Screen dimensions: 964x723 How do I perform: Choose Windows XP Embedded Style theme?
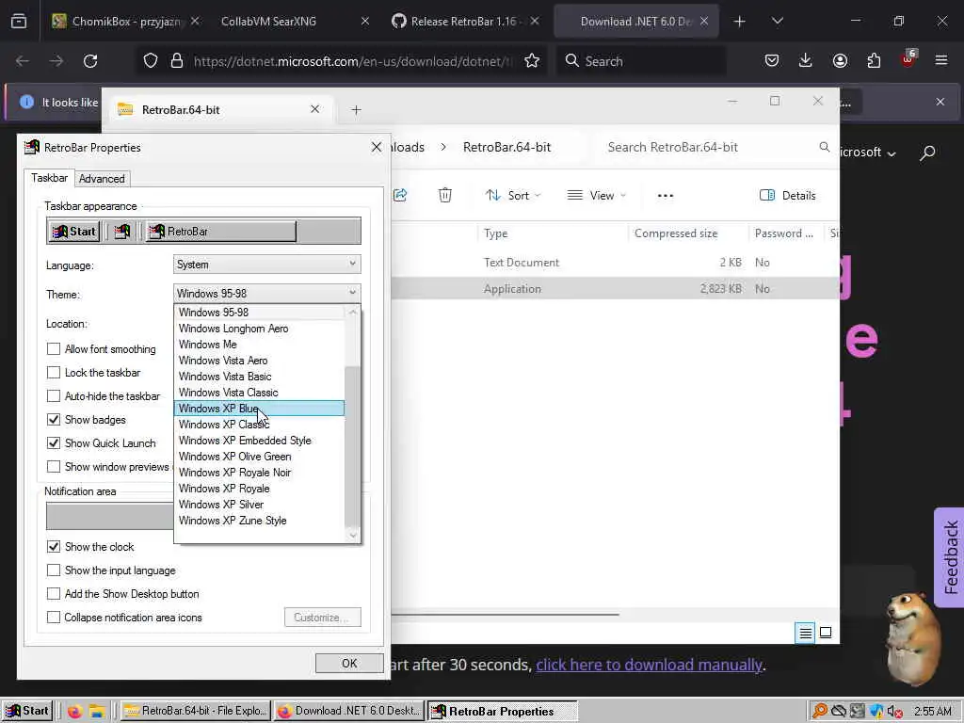coord(259,441)
